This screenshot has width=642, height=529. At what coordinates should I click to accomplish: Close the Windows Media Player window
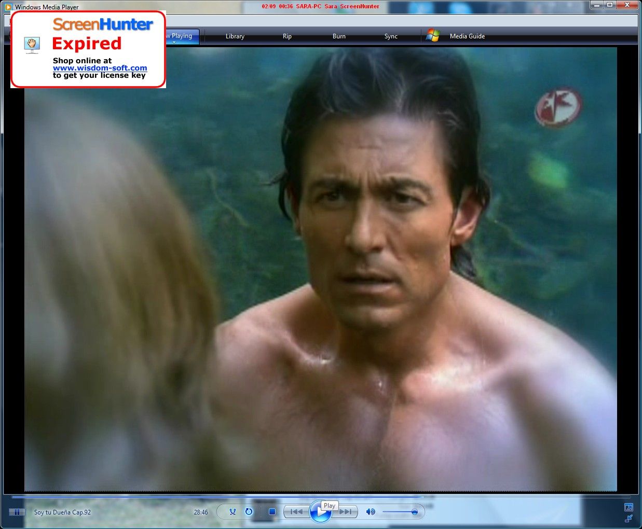pos(627,5)
